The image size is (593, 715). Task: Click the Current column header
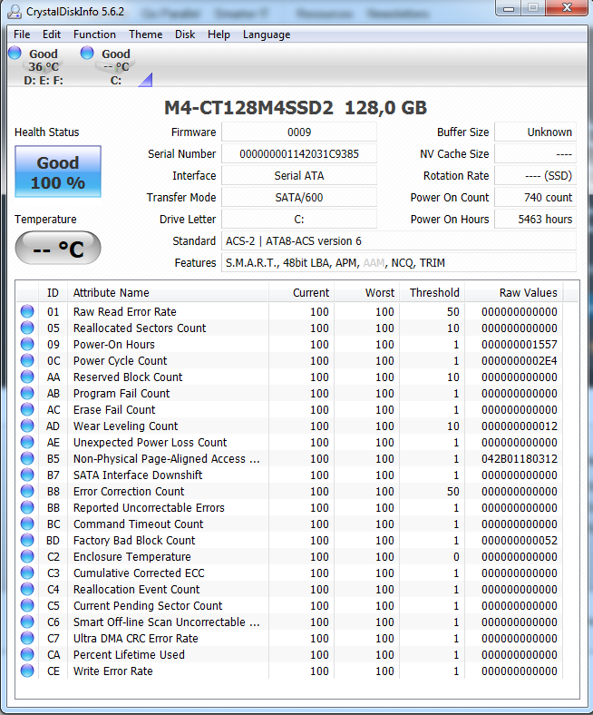point(301,293)
